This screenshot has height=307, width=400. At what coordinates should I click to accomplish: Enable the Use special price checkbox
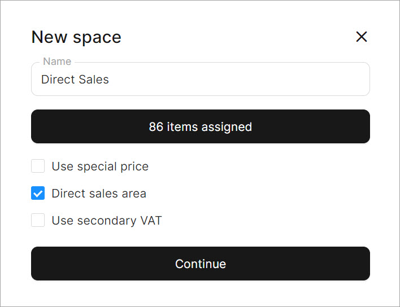[x=38, y=166]
